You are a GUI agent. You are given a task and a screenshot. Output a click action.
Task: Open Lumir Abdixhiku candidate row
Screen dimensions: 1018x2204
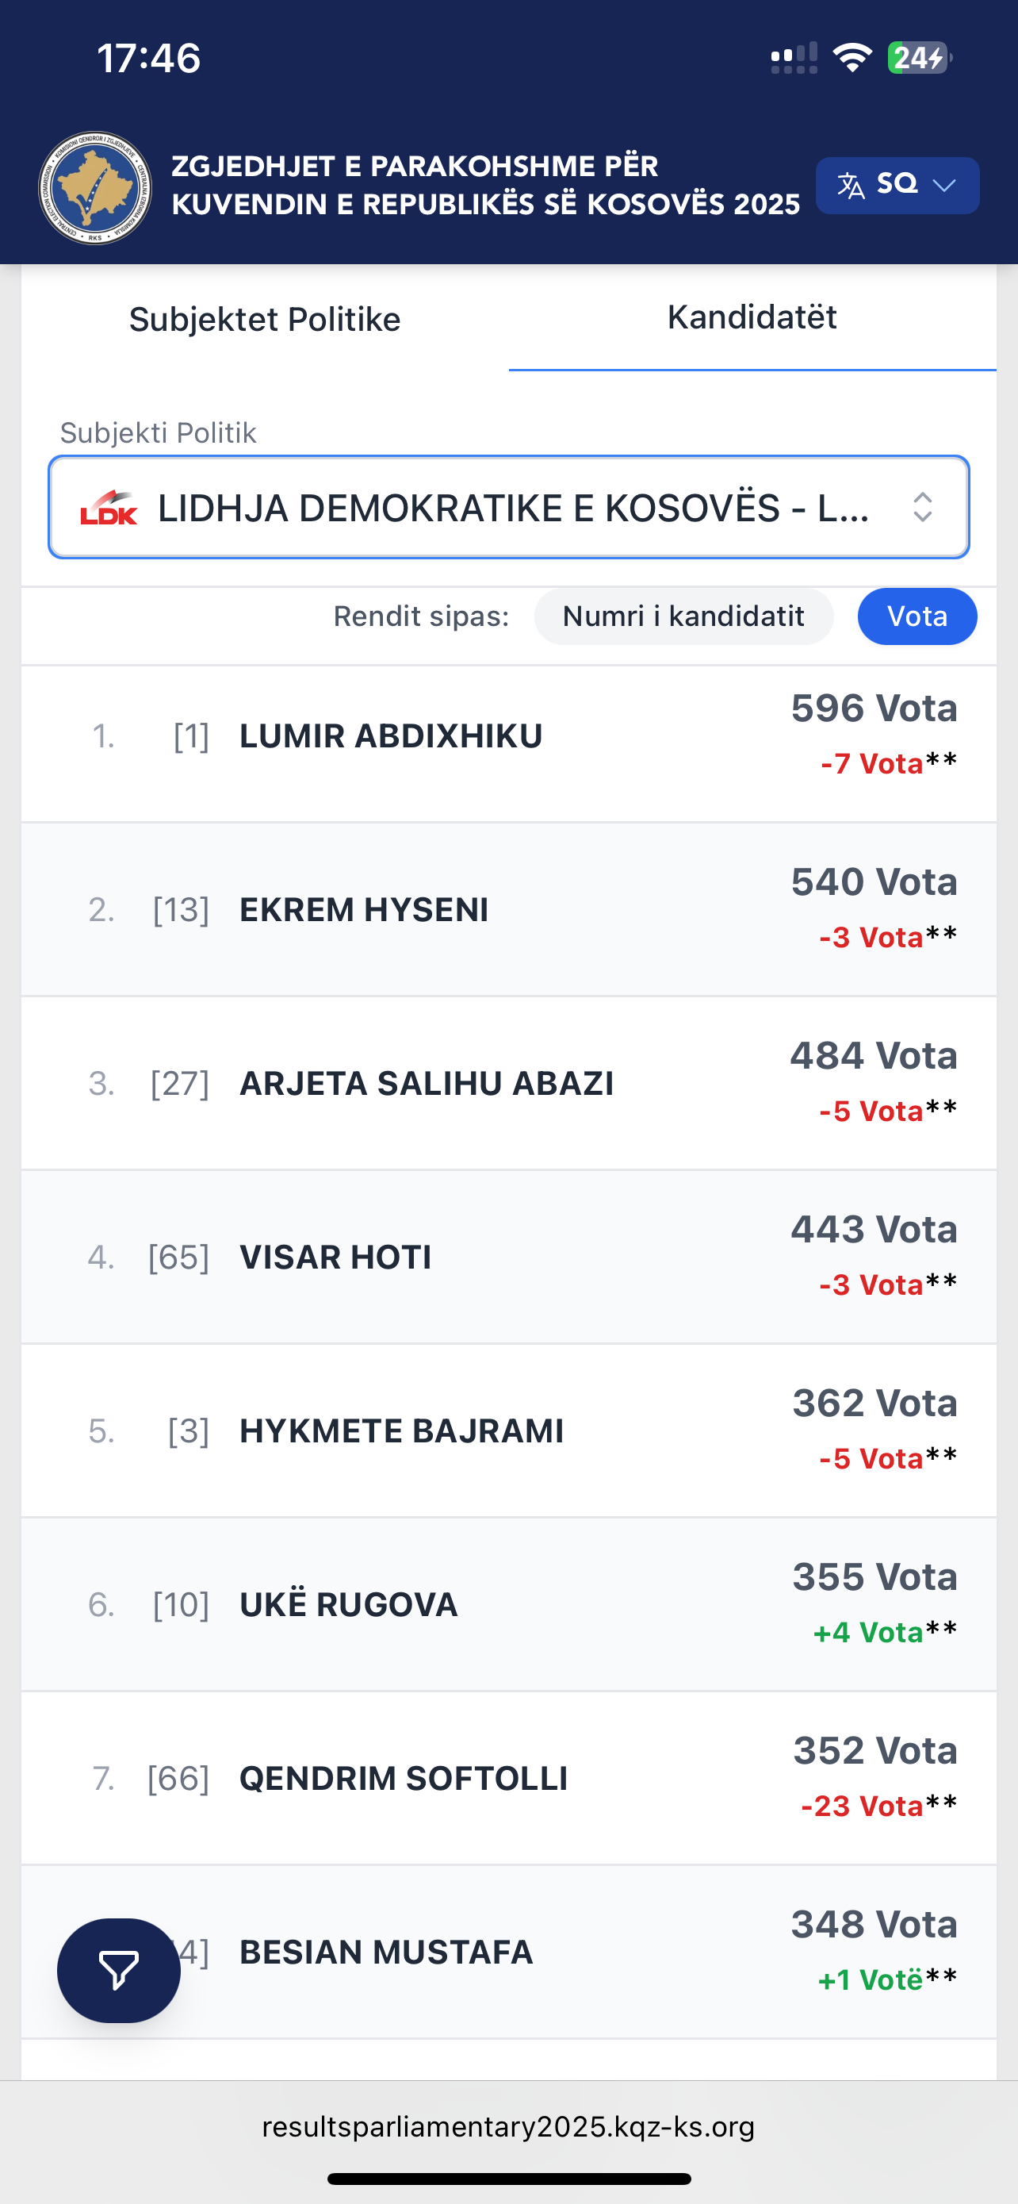coord(391,735)
